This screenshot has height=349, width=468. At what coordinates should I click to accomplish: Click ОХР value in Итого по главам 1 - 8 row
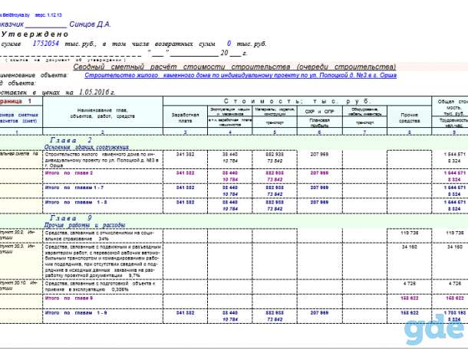[x=319, y=202]
